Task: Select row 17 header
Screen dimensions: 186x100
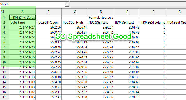Action: click(x=4, y=97)
